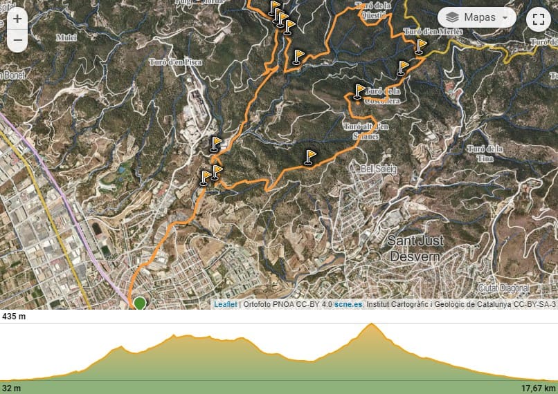Click the highest peak on elevation profile
558x394 pixels.
tap(372, 324)
